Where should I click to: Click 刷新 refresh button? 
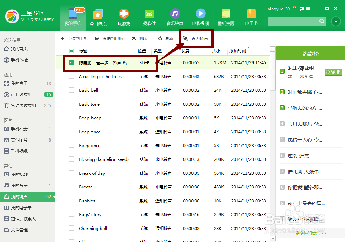coord(166,39)
